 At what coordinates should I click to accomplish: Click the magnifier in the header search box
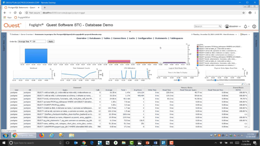point(220,26)
